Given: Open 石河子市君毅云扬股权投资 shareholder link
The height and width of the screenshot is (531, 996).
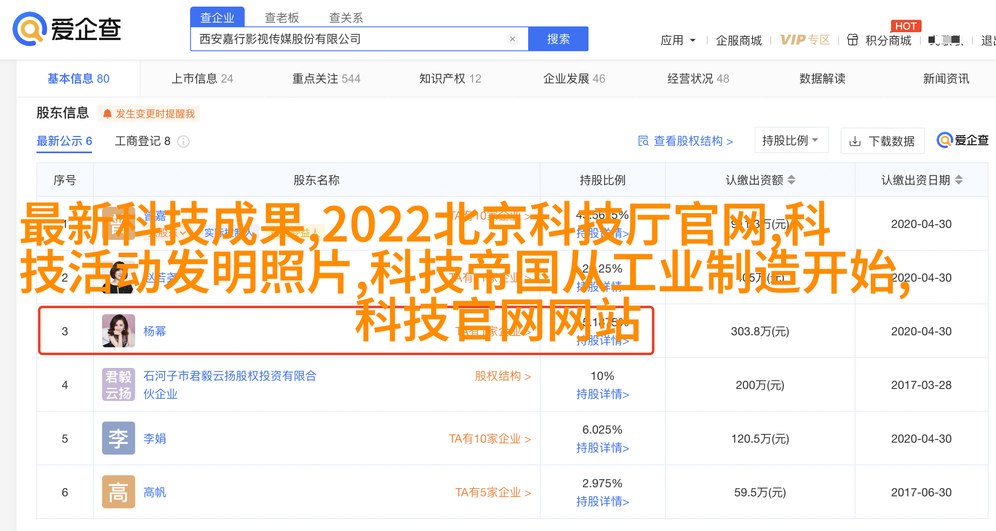Looking at the screenshot, I should click(x=230, y=384).
